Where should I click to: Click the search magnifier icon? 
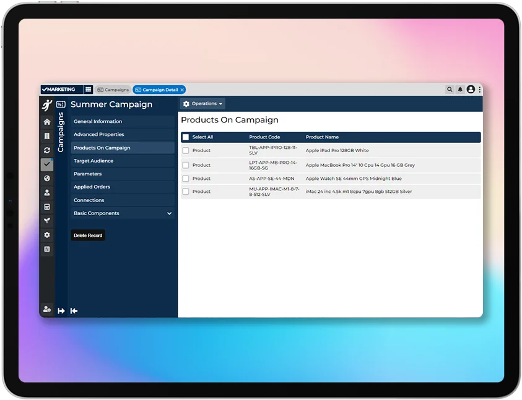[450, 90]
